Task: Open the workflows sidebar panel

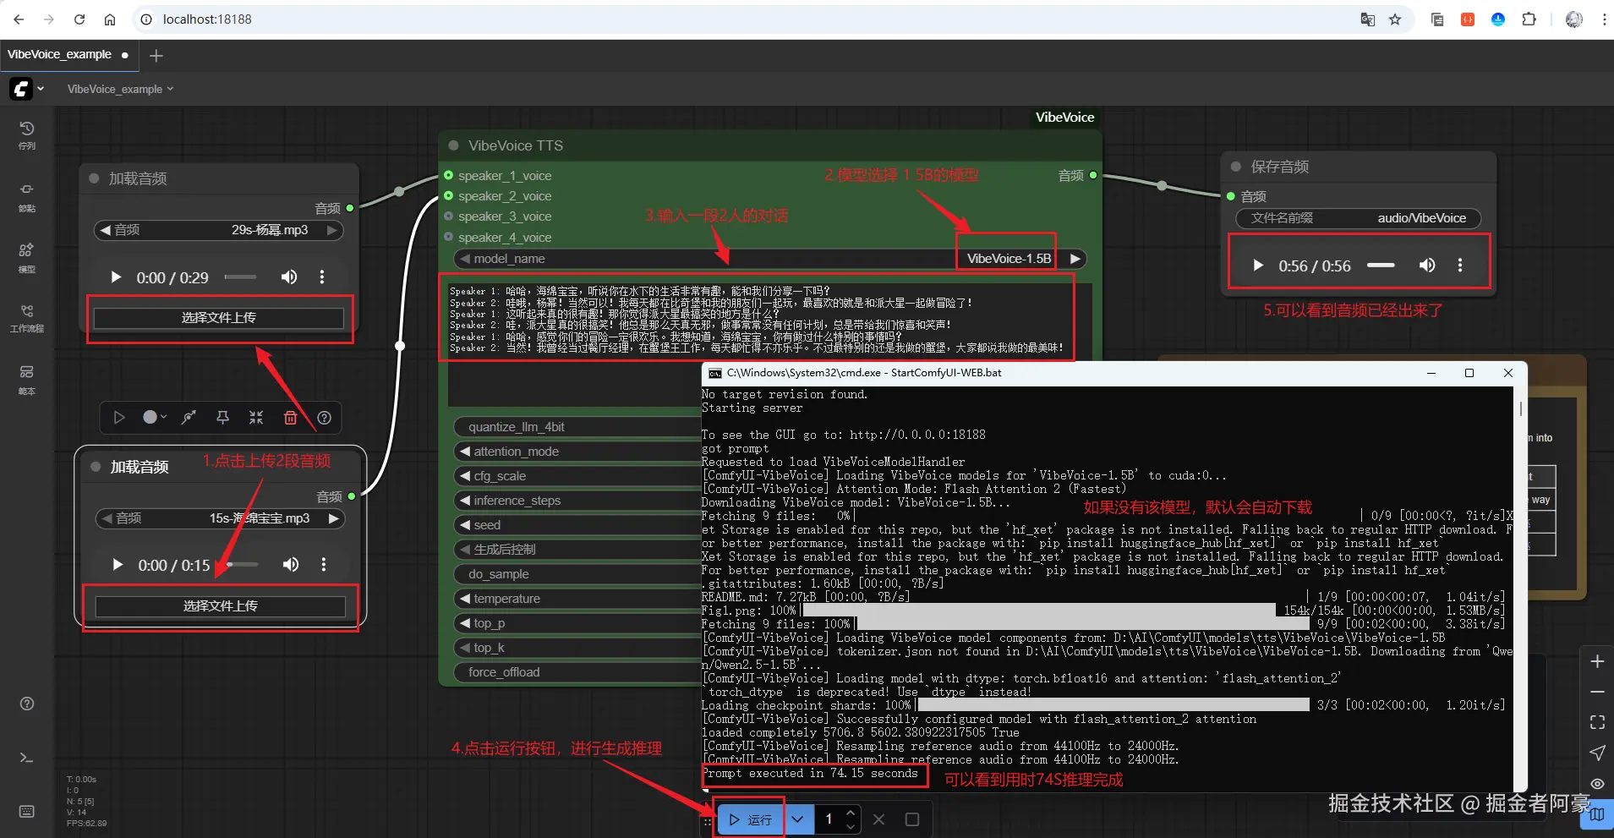Action: (27, 318)
